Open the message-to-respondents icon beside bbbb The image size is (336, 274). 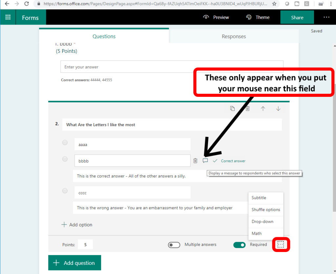205,160
